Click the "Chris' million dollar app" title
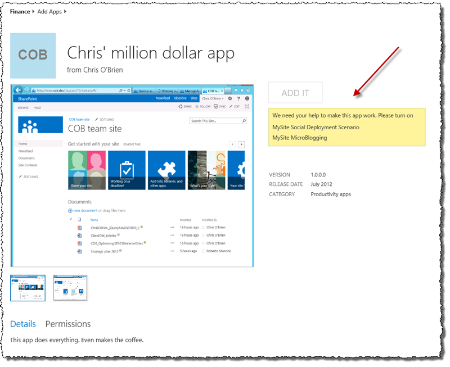The width and height of the screenshot is (450, 367). point(151,53)
